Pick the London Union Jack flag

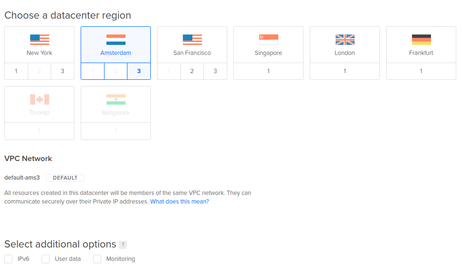coord(345,40)
